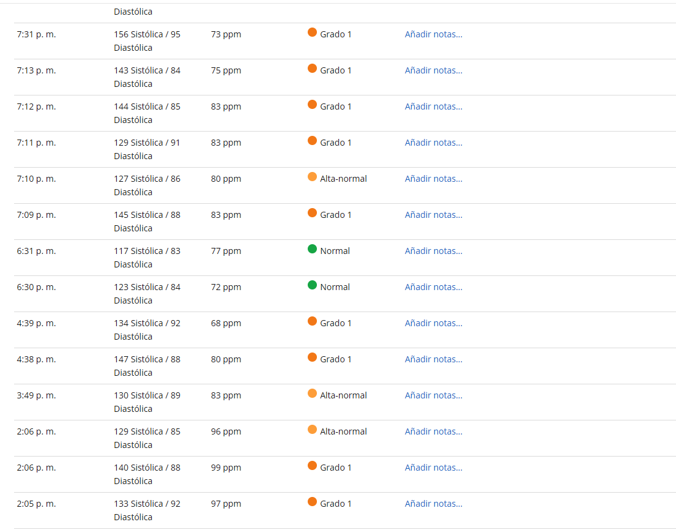Click the 117 Sistólica / 83 Diastólica reading
676x530 pixels.
point(147,257)
